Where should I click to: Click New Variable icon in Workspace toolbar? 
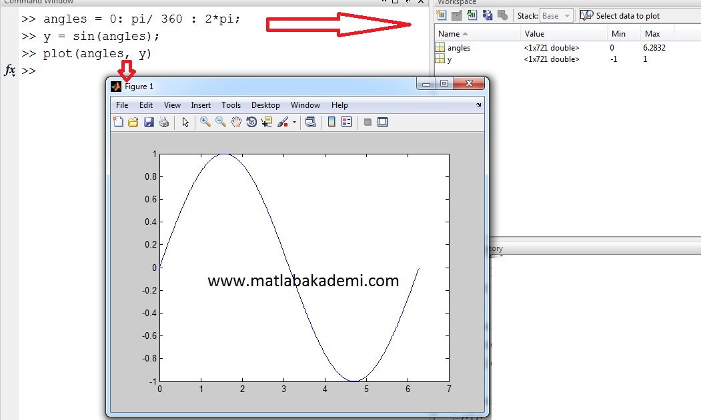point(442,15)
